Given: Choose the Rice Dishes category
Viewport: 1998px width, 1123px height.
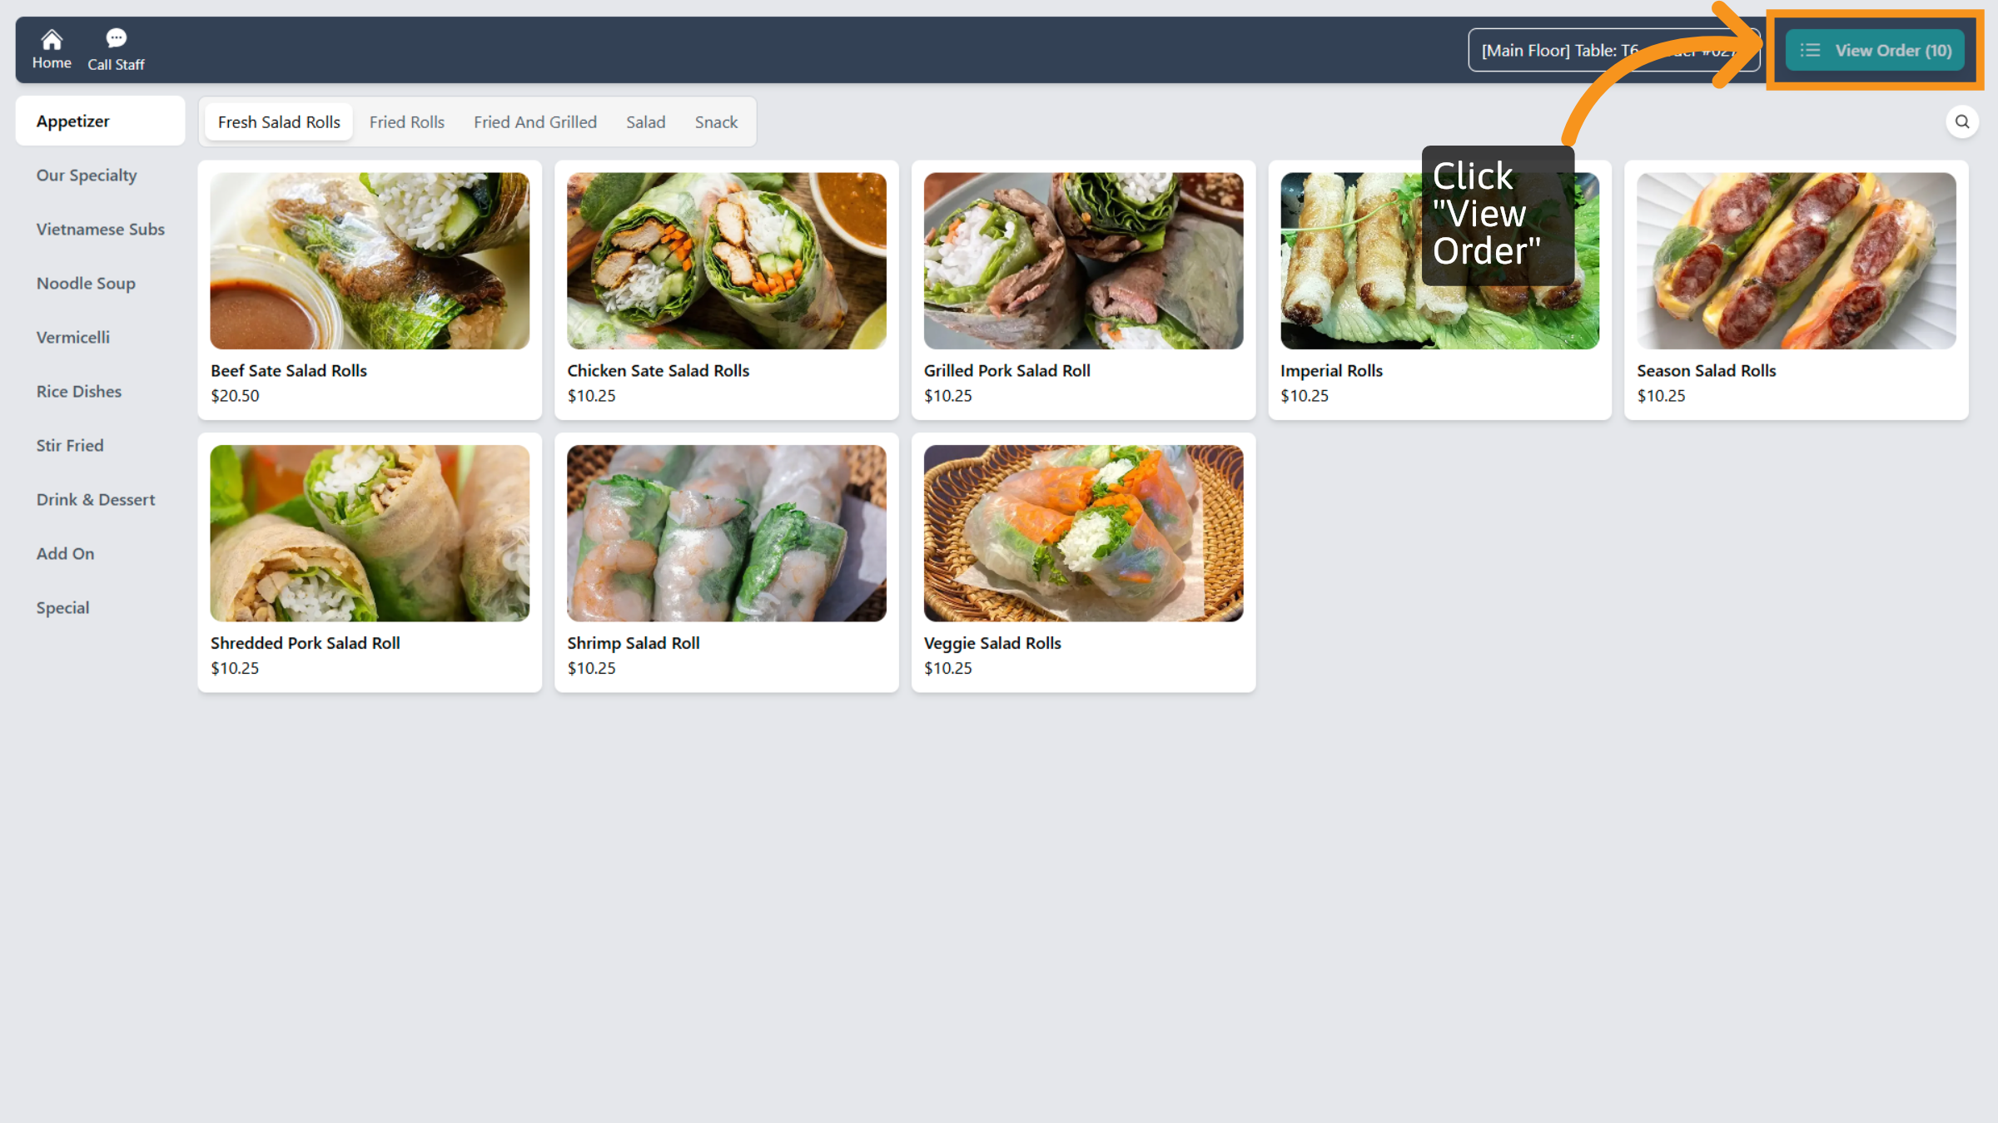Looking at the screenshot, I should tap(79, 391).
